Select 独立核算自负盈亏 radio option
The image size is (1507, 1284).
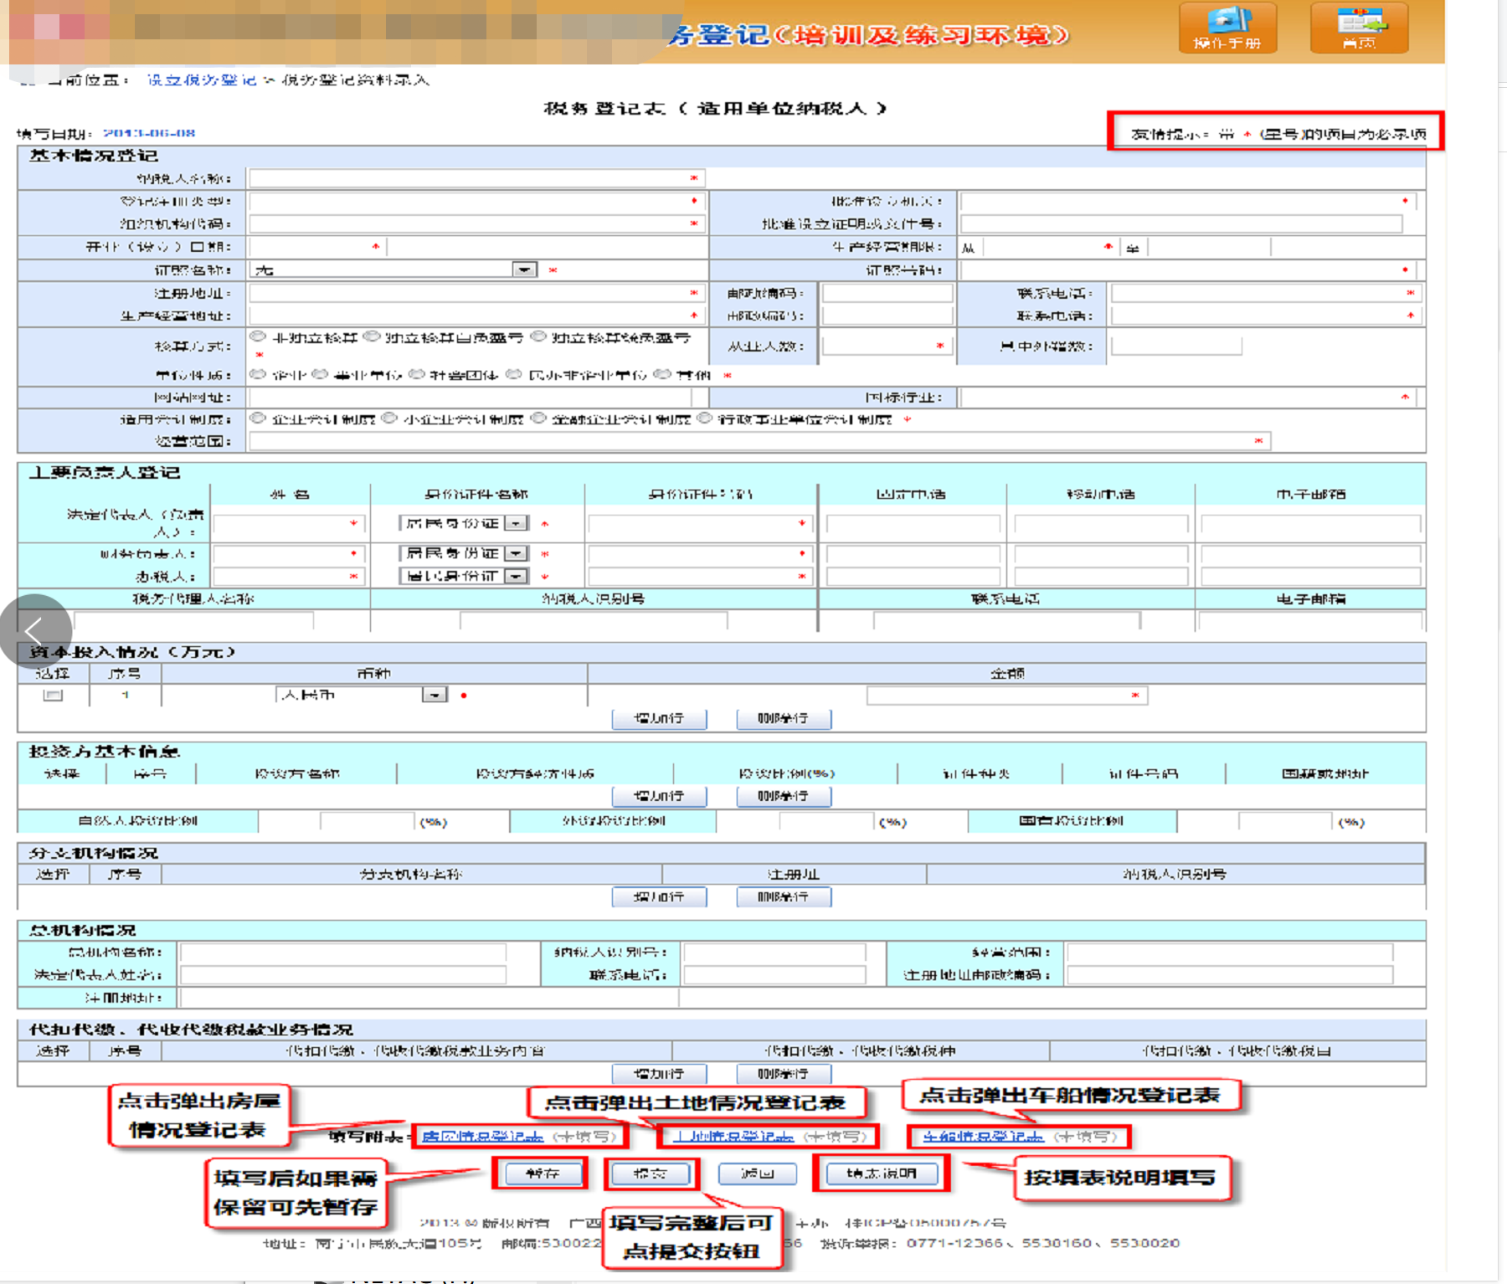point(372,336)
